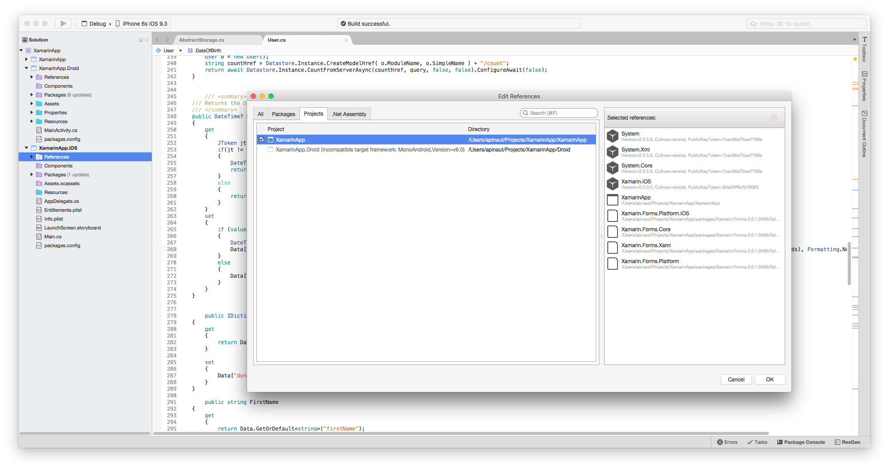The image size is (889, 470).
Task: Uncheck the XamarinApp project reference checkbox
Action: click(261, 140)
